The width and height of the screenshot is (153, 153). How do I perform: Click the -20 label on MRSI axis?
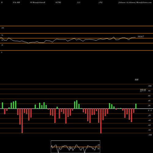tap(149, 115)
